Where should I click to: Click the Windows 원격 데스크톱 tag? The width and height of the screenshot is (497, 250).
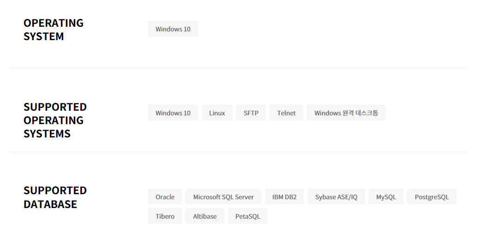point(346,113)
